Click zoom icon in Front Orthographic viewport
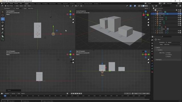This screenshot has width=182, height=102. (73, 59)
